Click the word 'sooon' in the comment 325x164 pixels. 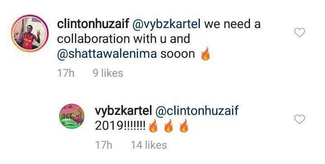[x=178, y=54]
